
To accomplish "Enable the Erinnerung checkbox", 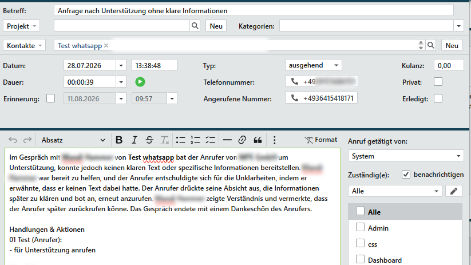I will [x=51, y=98].
